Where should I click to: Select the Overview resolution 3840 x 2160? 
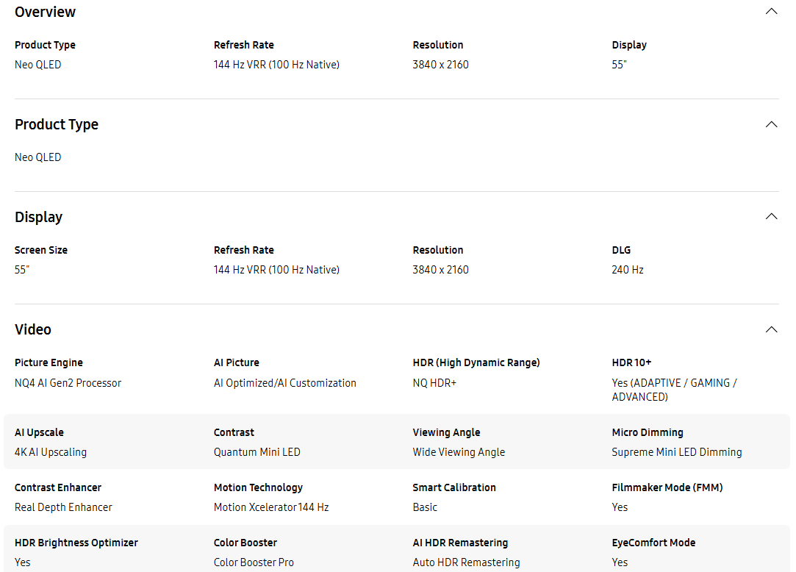(x=441, y=65)
